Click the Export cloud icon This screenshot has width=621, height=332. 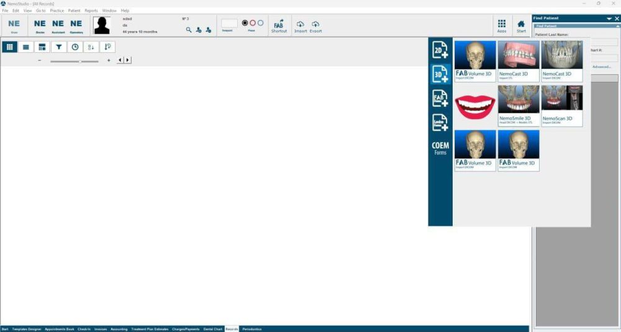pyautogui.click(x=315, y=25)
